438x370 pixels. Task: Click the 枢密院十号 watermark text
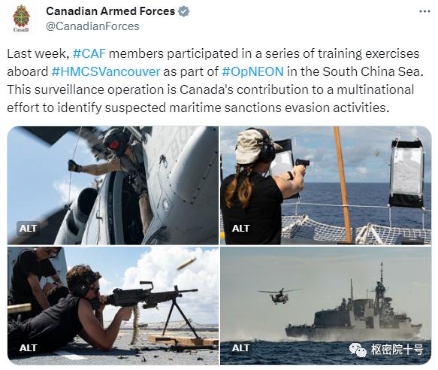[x=397, y=350]
